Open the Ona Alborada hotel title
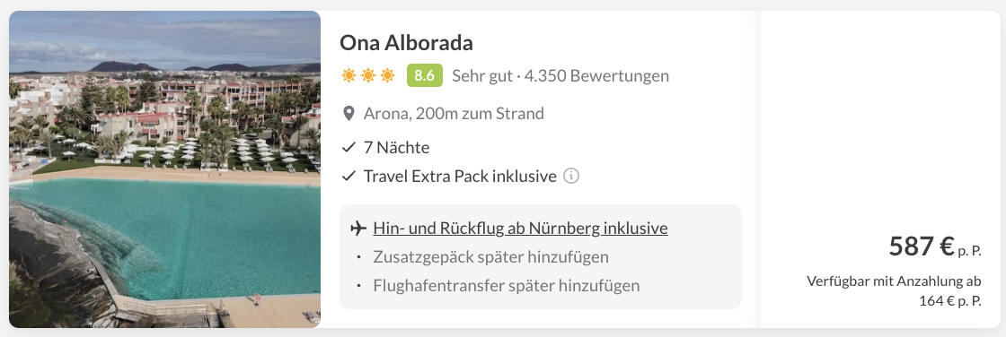The width and height of the screenshot is (1006, 337). pyautogui.click(x=406, y=43)
